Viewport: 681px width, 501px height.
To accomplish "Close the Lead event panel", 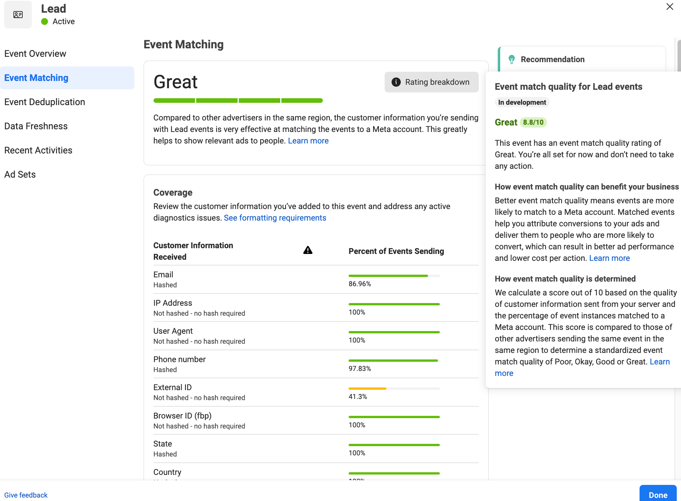I will tap(670, 7).
